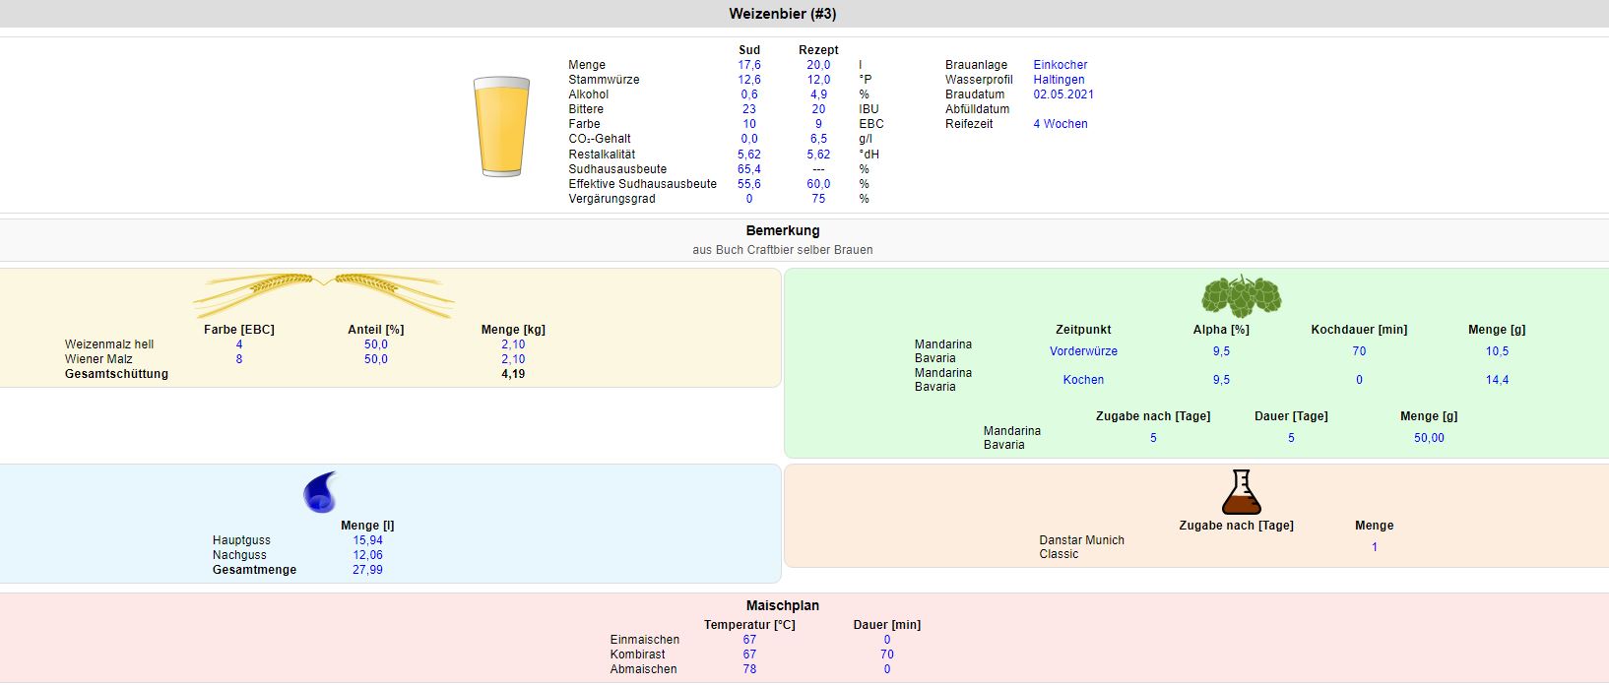Click the Kombirast duration value 70
Viewport: 1609px width, 686px height.
886,655
